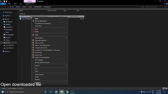The width and height of the screenshot is (168, 94).
Task: Open address bar history dropdown
Action: [141, 7]
